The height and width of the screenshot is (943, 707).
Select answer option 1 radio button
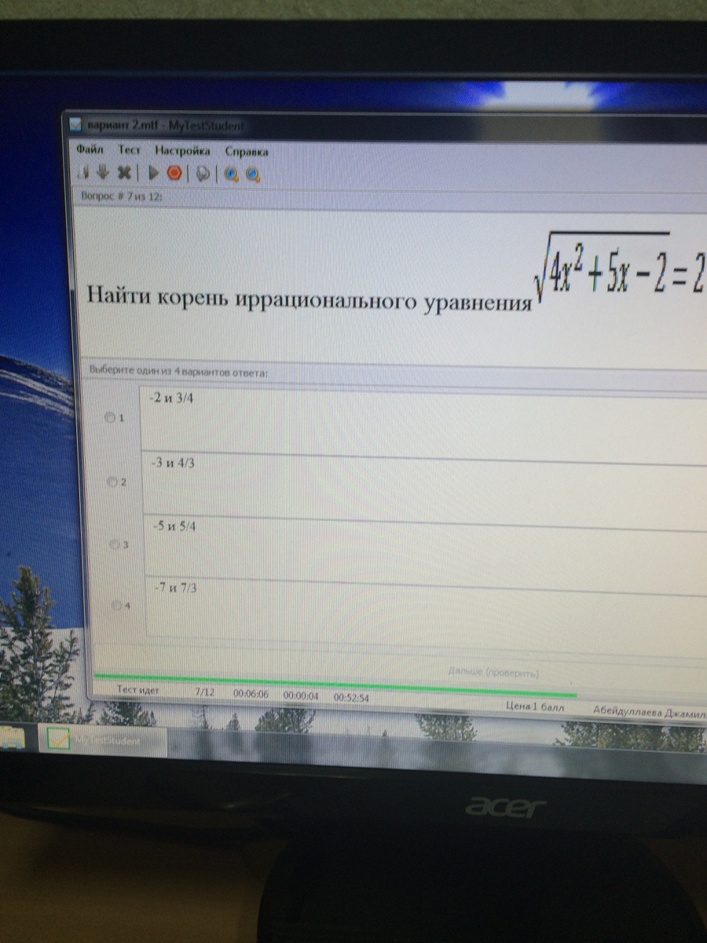click(109, 418)
